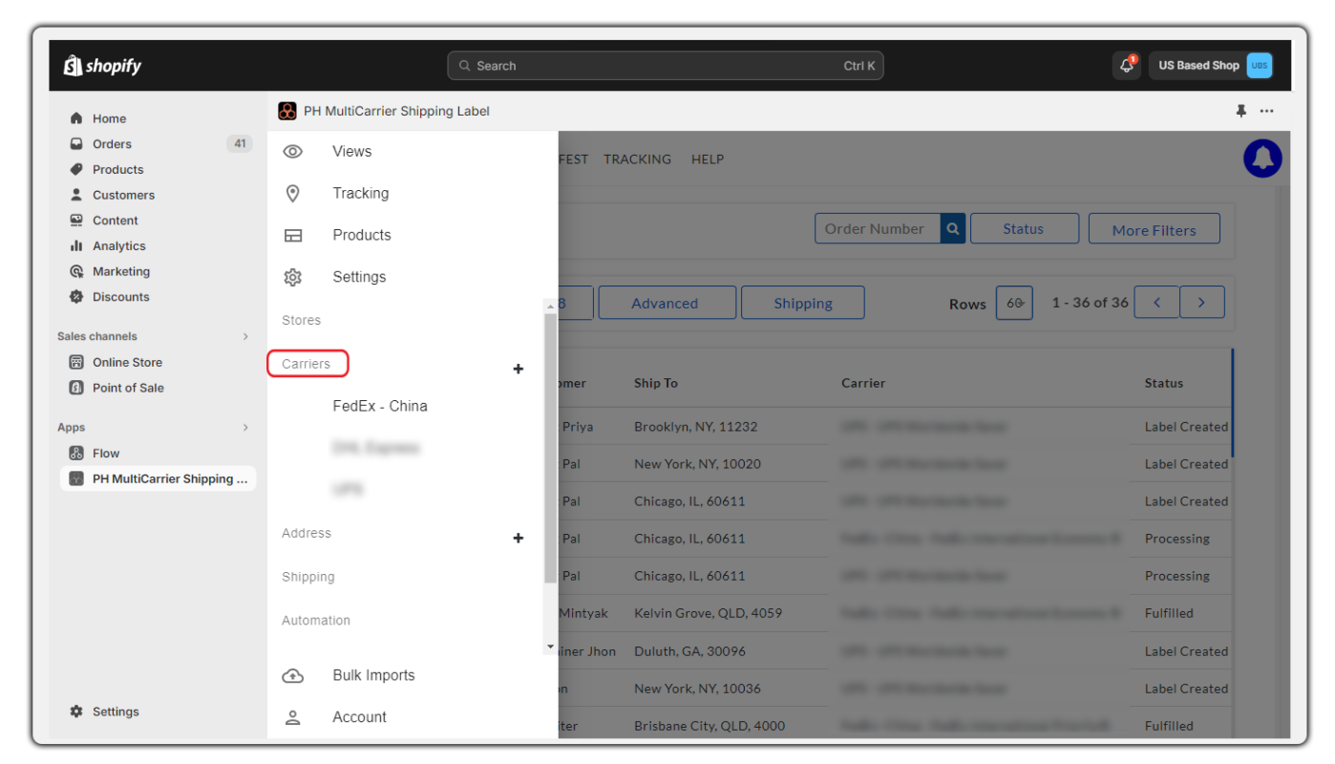Click the Marketing target icon
Viewport: 1335px width, 764px height.
pyautogui.click(x=76, y=271)
